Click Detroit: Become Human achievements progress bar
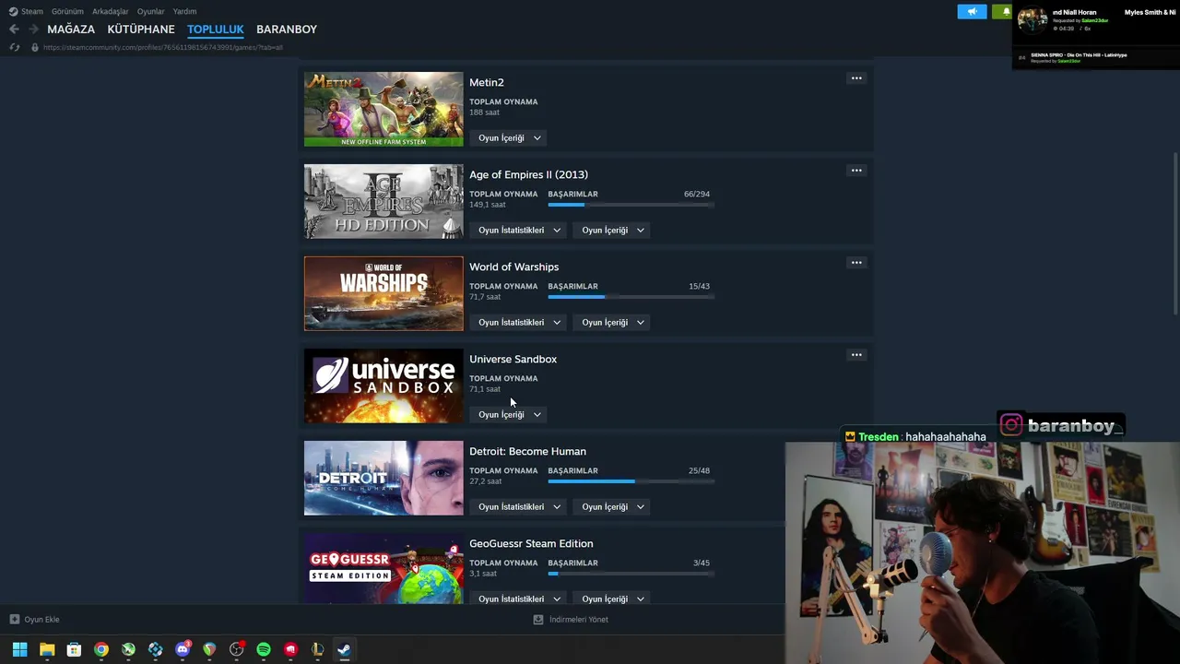 click(x=630, y=481)
